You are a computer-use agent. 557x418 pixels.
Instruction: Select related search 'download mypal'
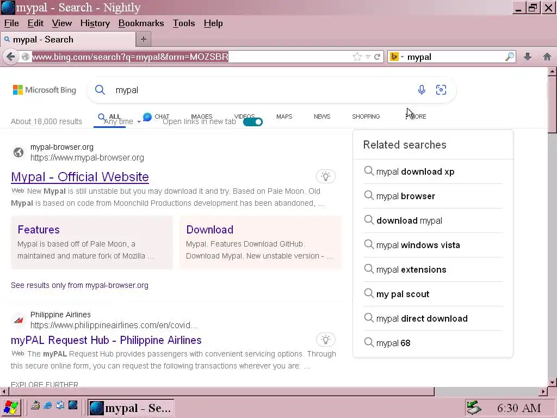(x=409, y=221)
